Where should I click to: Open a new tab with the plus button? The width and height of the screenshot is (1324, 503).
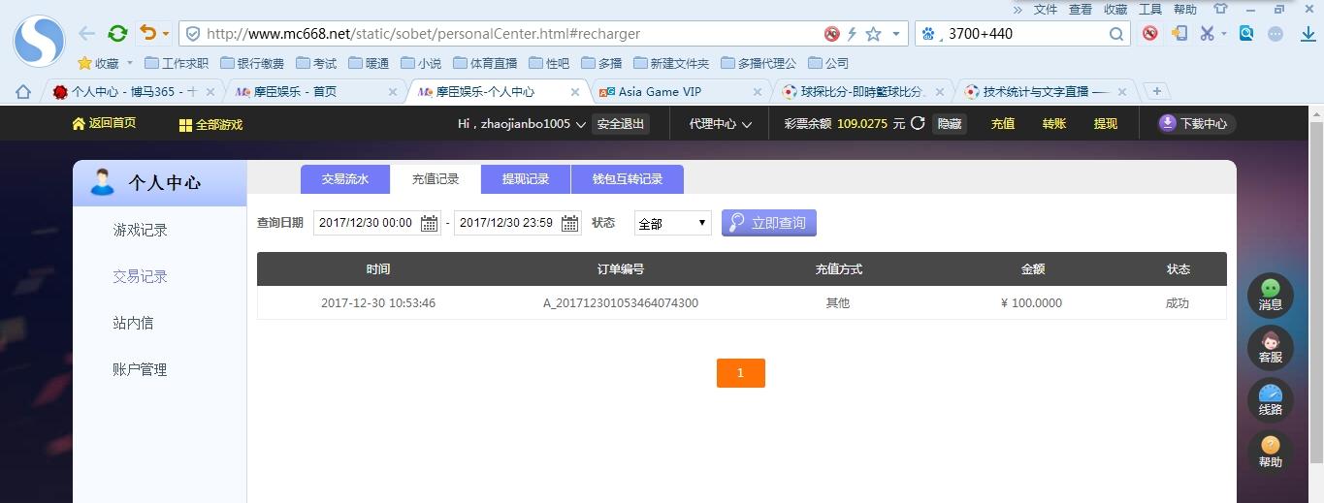(x=1156, y=92)
